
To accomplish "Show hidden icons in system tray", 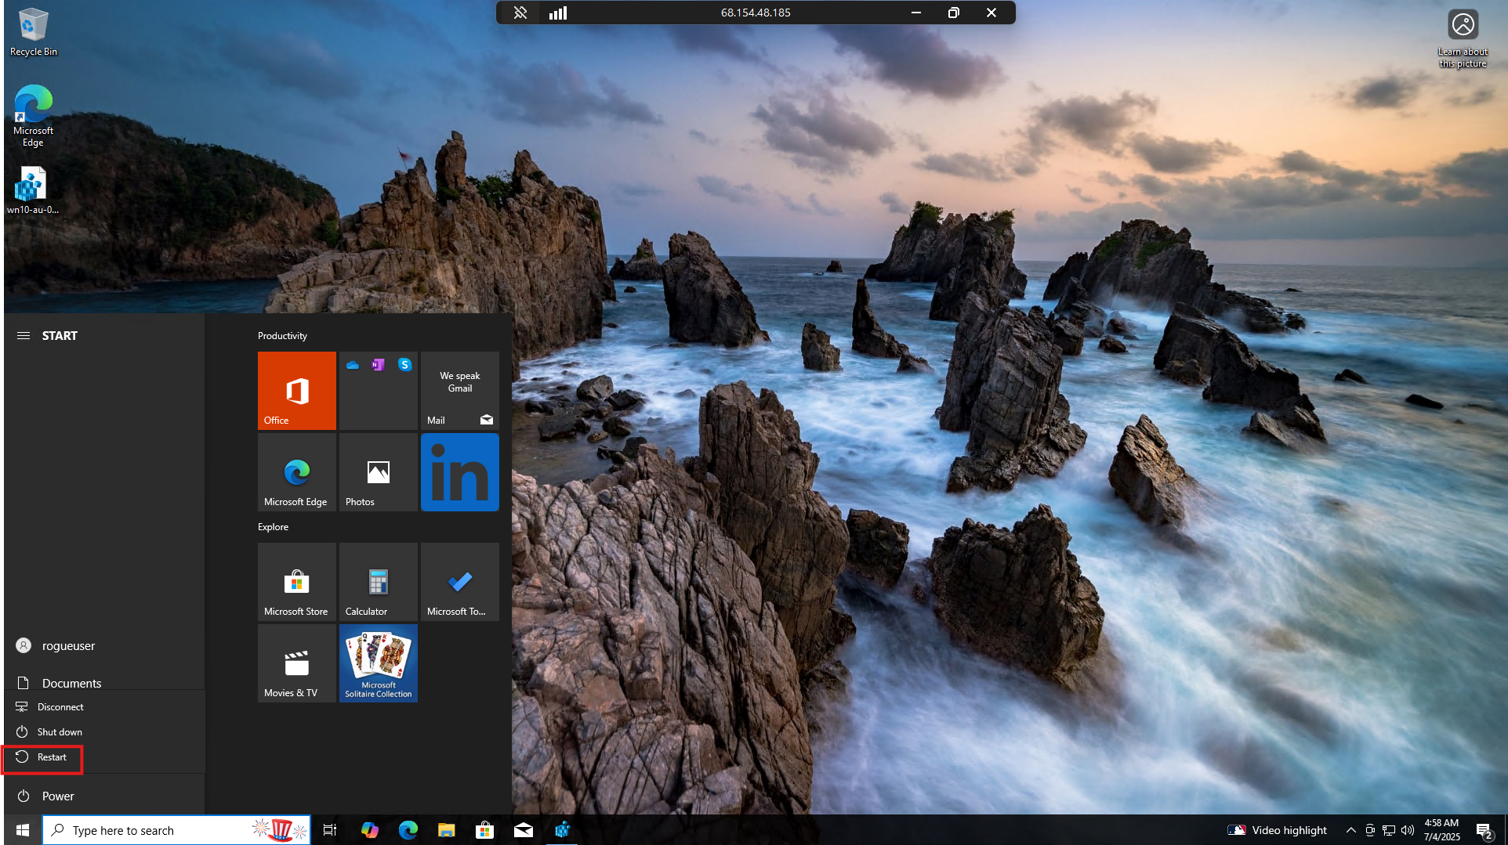I will [1350, 830].
